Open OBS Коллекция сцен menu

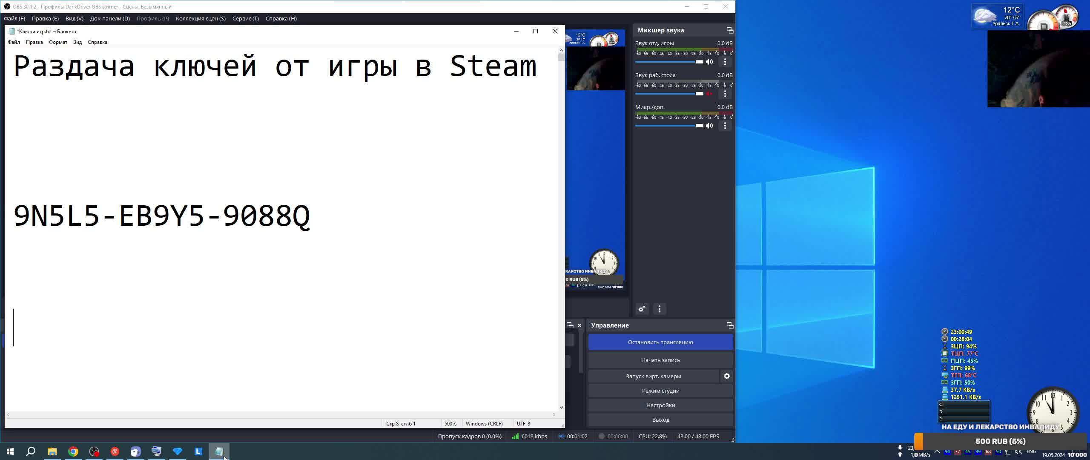point(201,18)
